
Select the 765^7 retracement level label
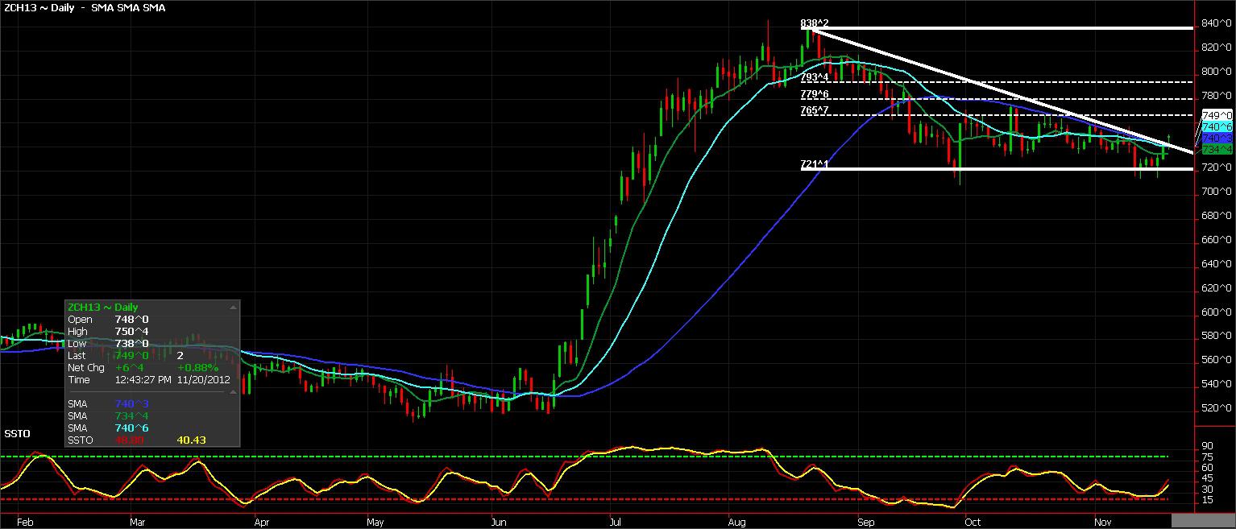tap(814, 110)
